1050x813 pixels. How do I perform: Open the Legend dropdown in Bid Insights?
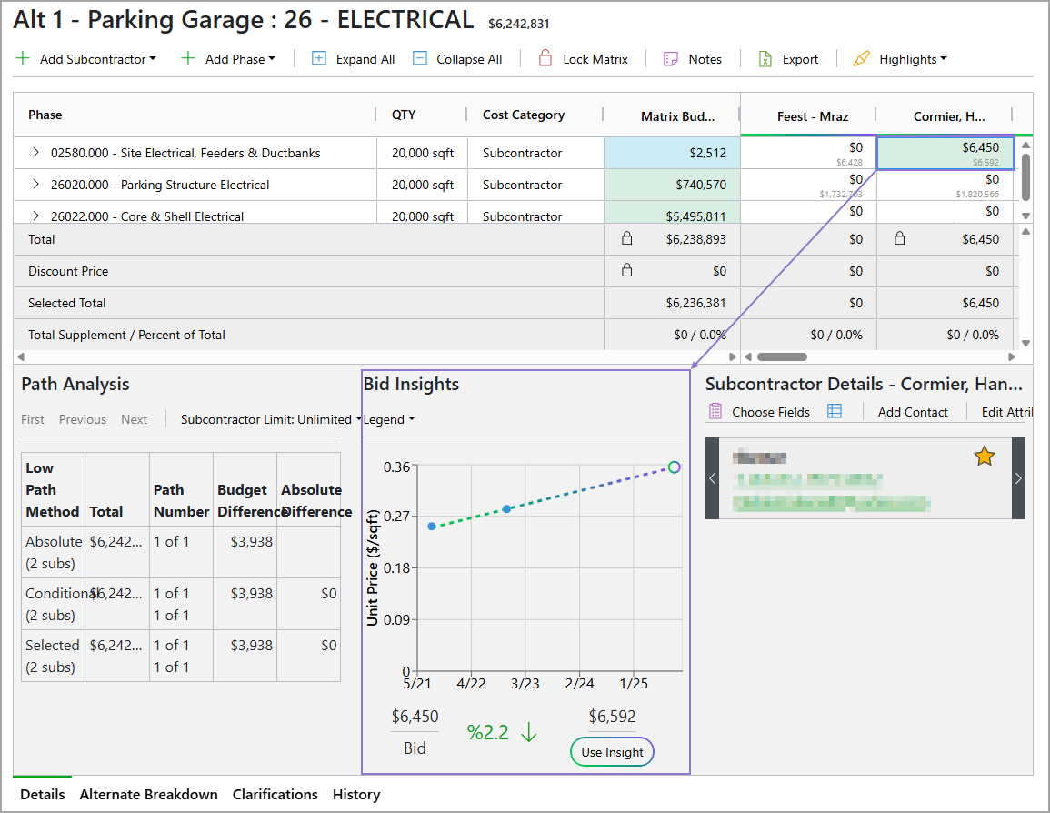[x=388, y=419]
